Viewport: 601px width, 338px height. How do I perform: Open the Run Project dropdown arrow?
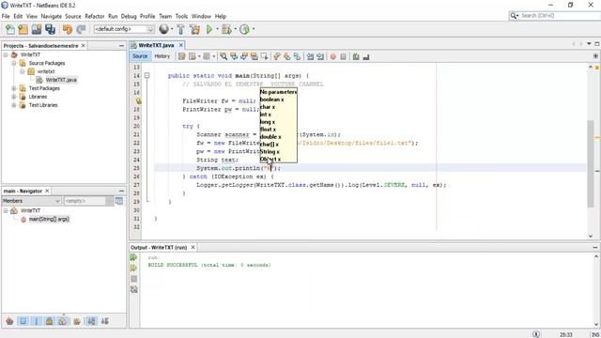217,29
